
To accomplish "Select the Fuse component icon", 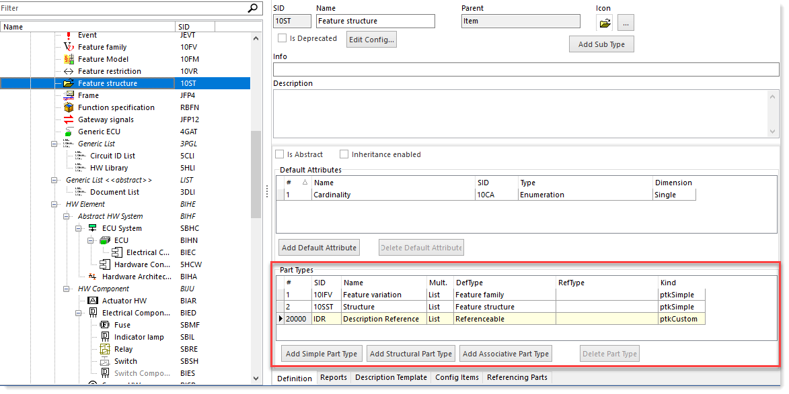I will coord(105,324).
